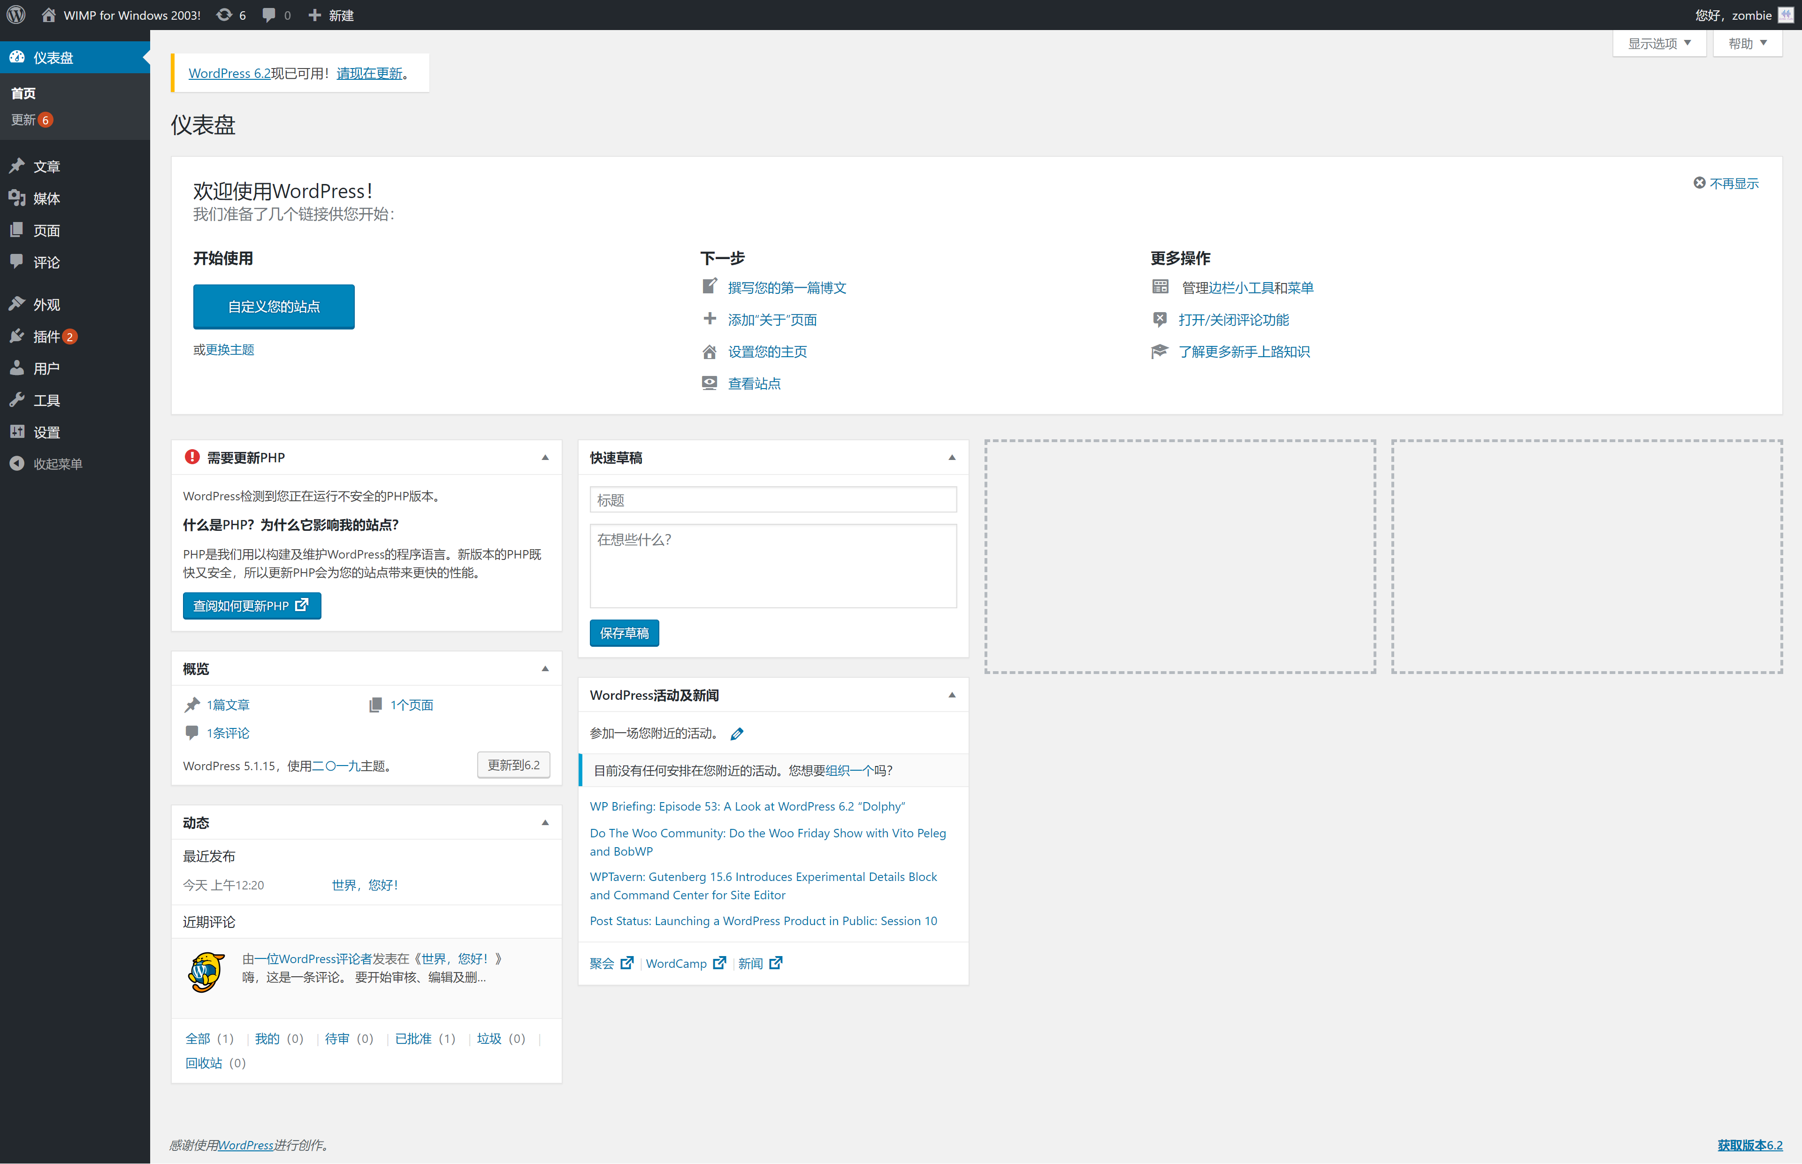Open the 评论 comments menu
The height and width of the screenshot is (1164, 1802).
point(75,262)
